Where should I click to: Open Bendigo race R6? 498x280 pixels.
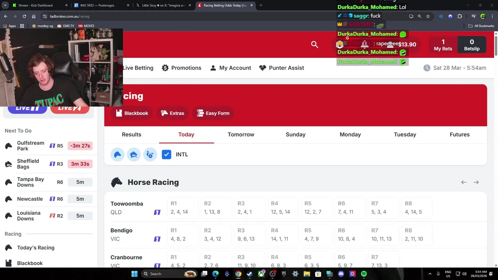350,234
